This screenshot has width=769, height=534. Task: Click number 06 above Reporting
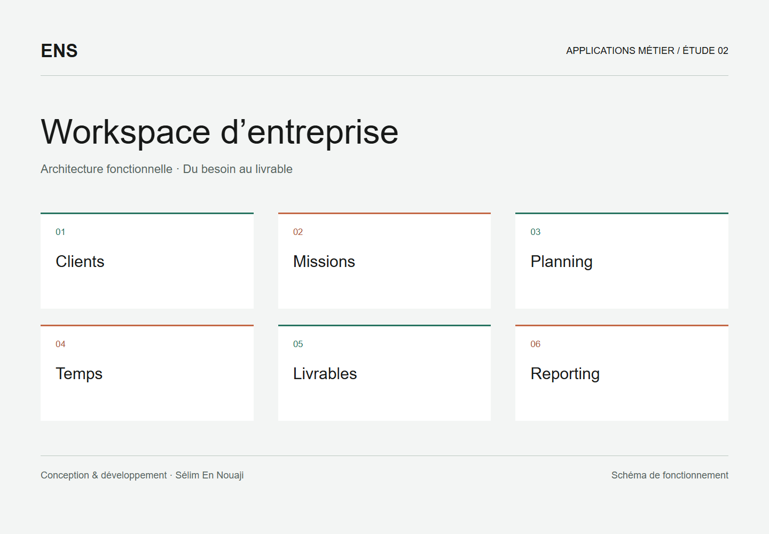click(x=536, y=344)
